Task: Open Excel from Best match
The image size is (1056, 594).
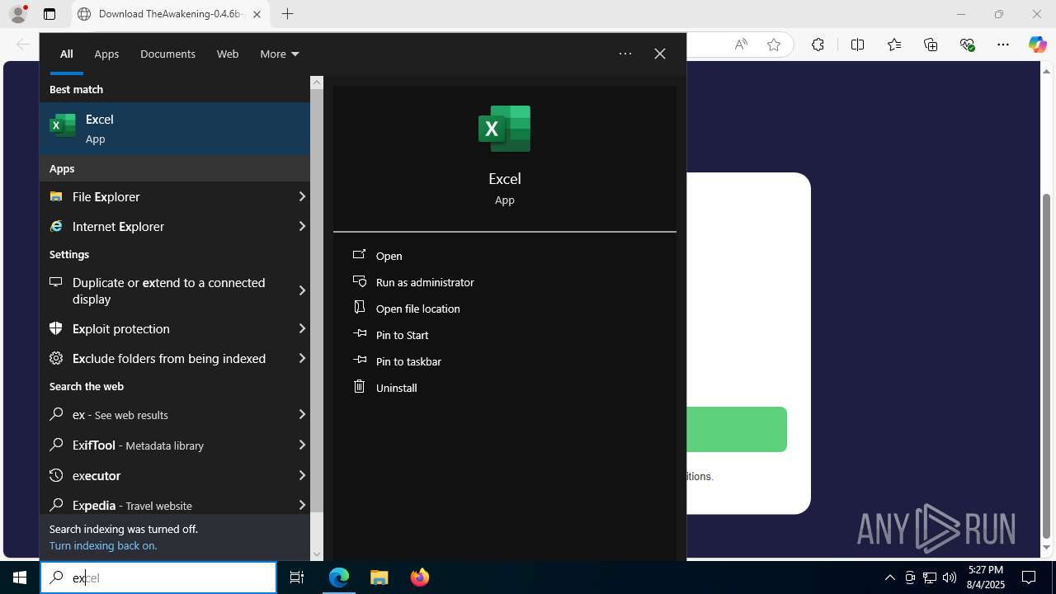Action: coord(175,128)
